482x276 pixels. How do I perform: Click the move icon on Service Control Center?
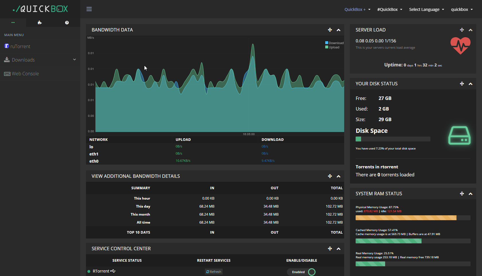coord(330,249)
